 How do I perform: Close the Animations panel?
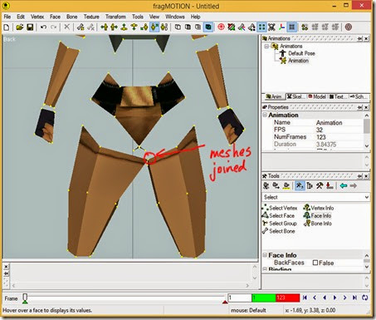(366, 38)
